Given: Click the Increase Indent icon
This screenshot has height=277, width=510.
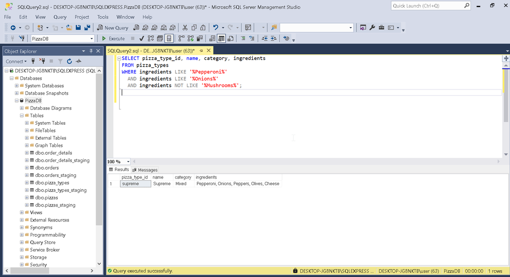Looking at the screenshot, I should [273, 39].
